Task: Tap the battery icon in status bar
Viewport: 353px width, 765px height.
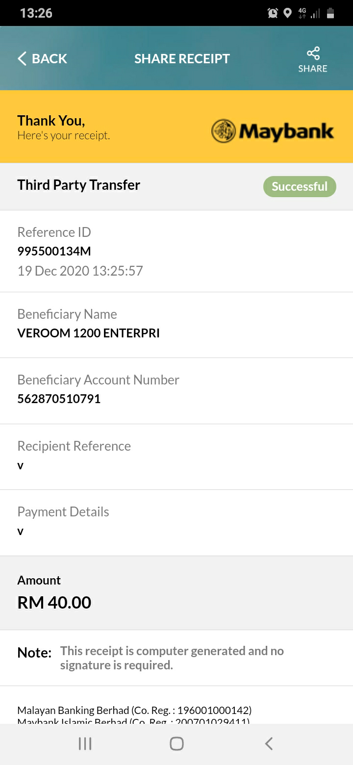Action: [330, 13]
